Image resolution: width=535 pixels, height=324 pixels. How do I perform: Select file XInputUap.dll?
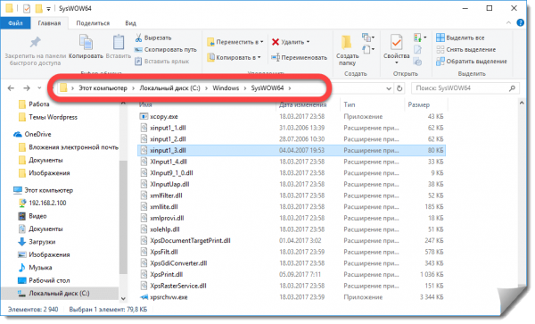coord(169,184)
